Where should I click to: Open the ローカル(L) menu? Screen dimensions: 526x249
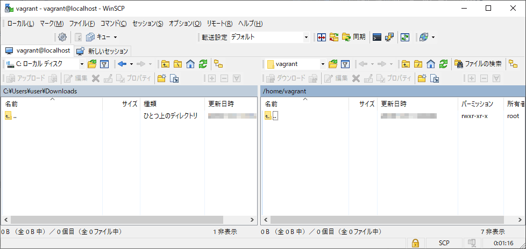coord(20,24)
